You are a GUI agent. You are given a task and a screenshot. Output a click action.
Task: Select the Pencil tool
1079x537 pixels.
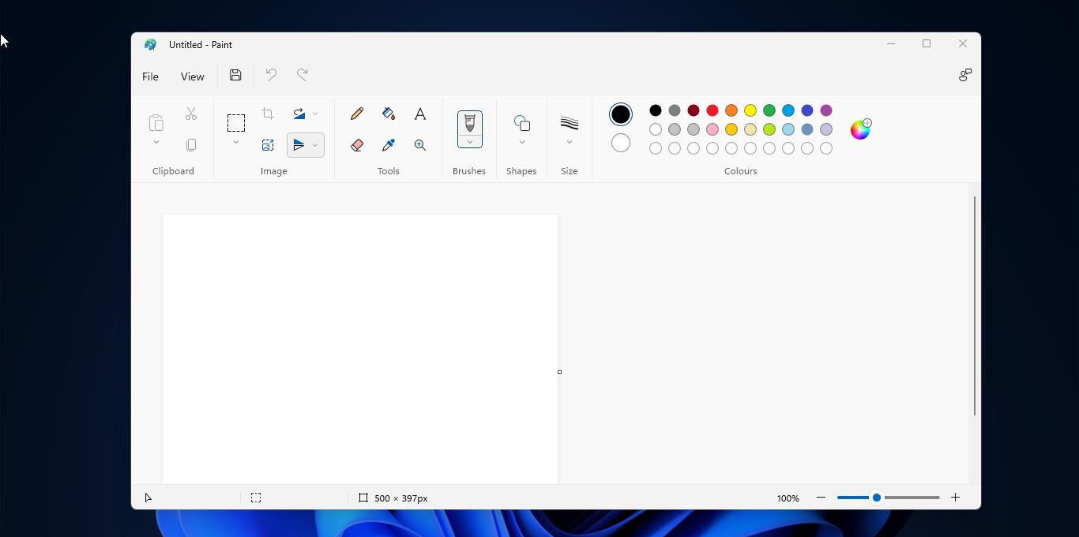click(x=357, y=114)
